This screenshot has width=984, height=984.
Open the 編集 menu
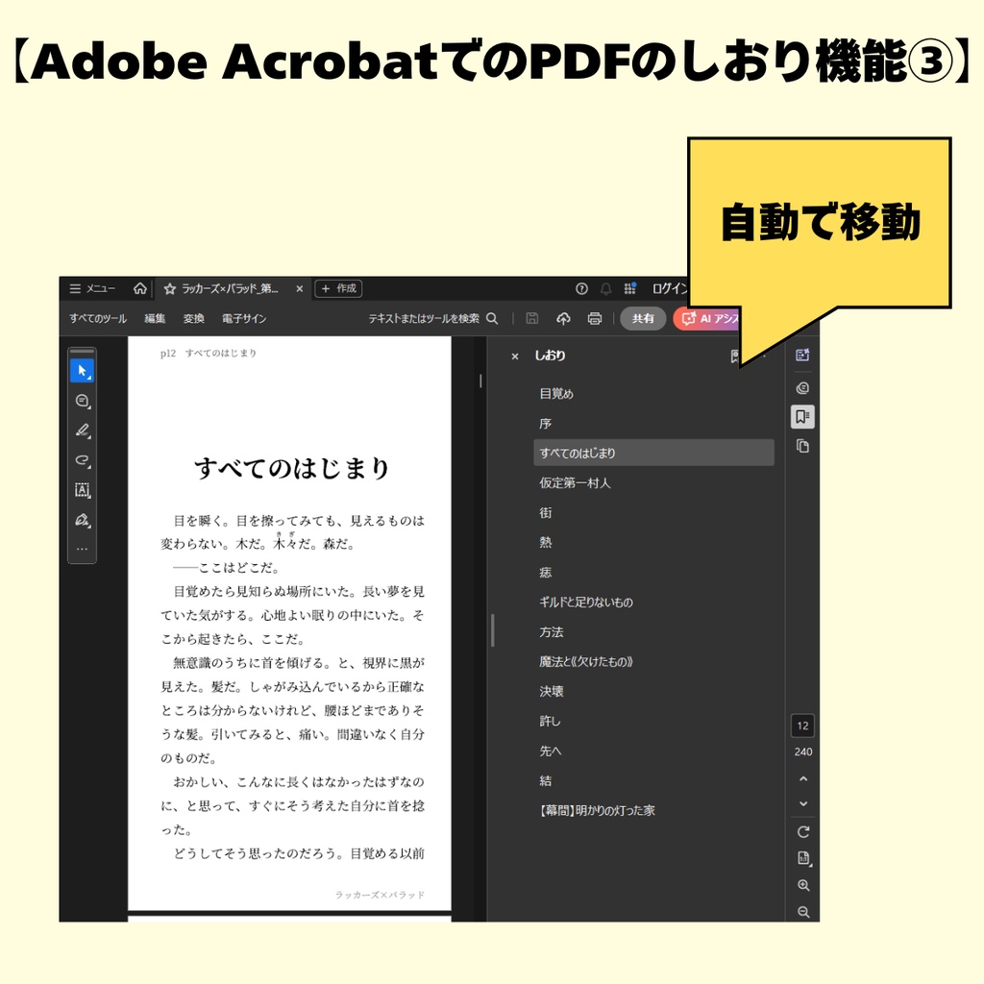coord(155,319)
